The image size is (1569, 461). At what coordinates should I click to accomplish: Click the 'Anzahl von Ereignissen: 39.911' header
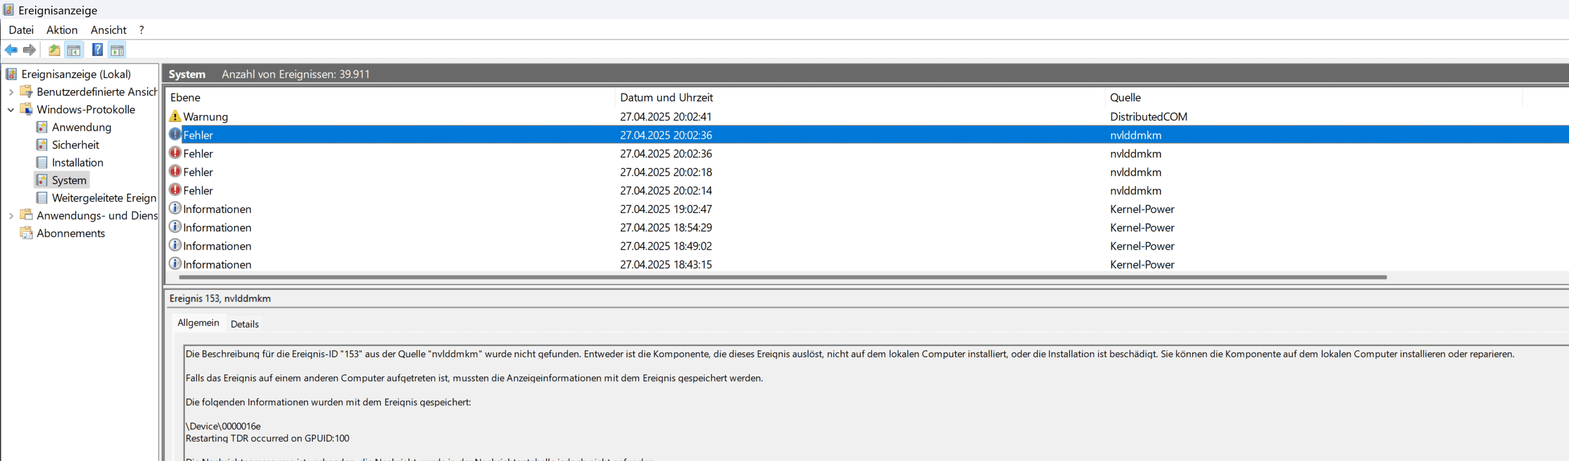point(295,74)
